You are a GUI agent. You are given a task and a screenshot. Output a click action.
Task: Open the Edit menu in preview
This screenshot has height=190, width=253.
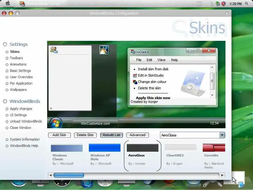pyautogui.click(x=149, y=60)
